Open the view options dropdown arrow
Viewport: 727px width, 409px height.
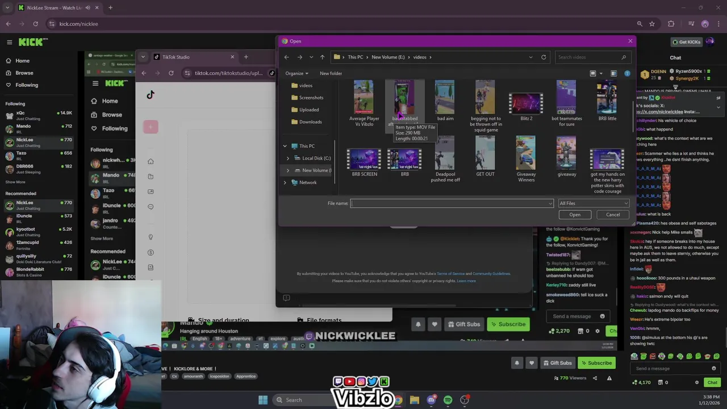point(600,73)
